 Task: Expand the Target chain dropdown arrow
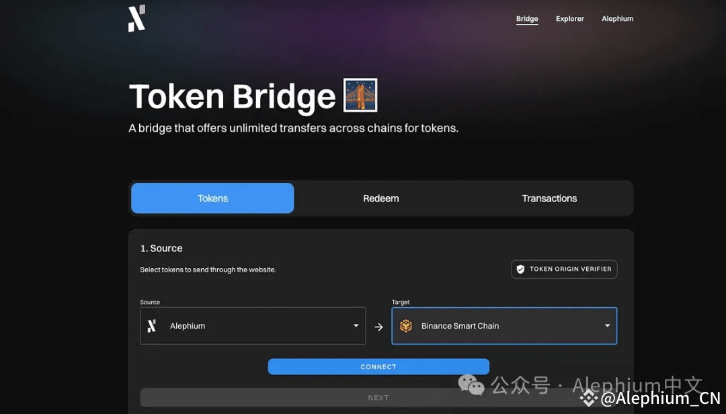(608, 325)
